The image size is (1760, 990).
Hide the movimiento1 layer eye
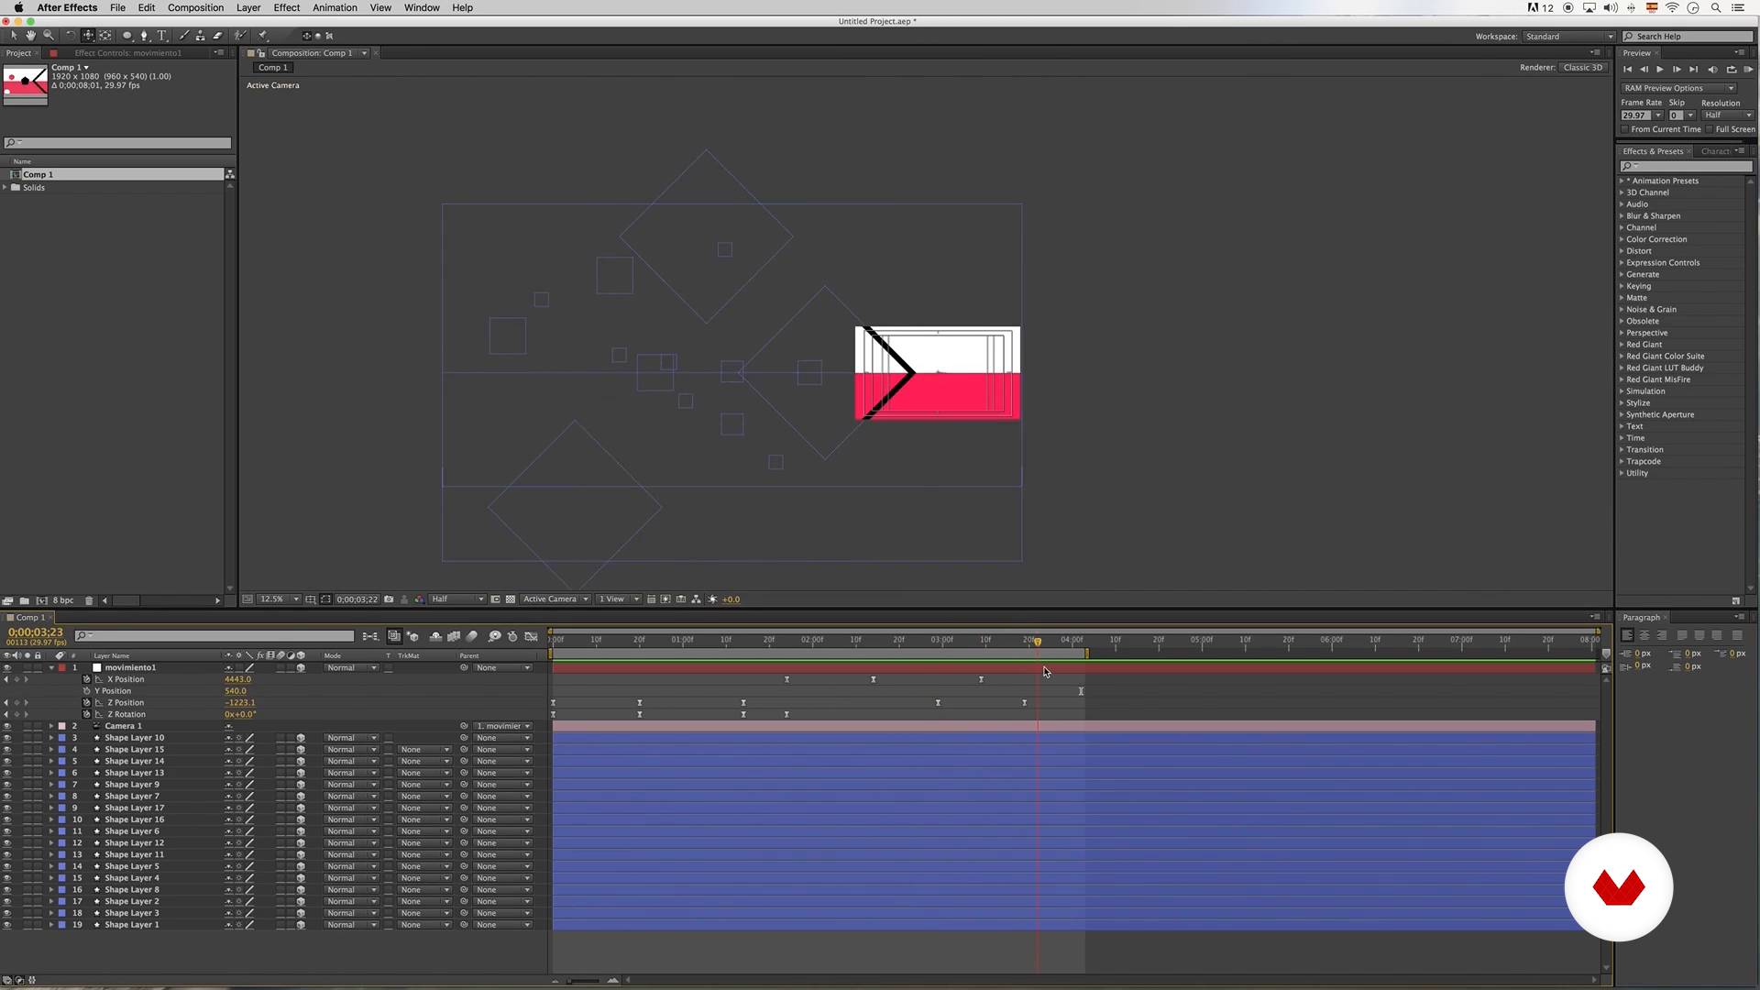click(7, 668)
